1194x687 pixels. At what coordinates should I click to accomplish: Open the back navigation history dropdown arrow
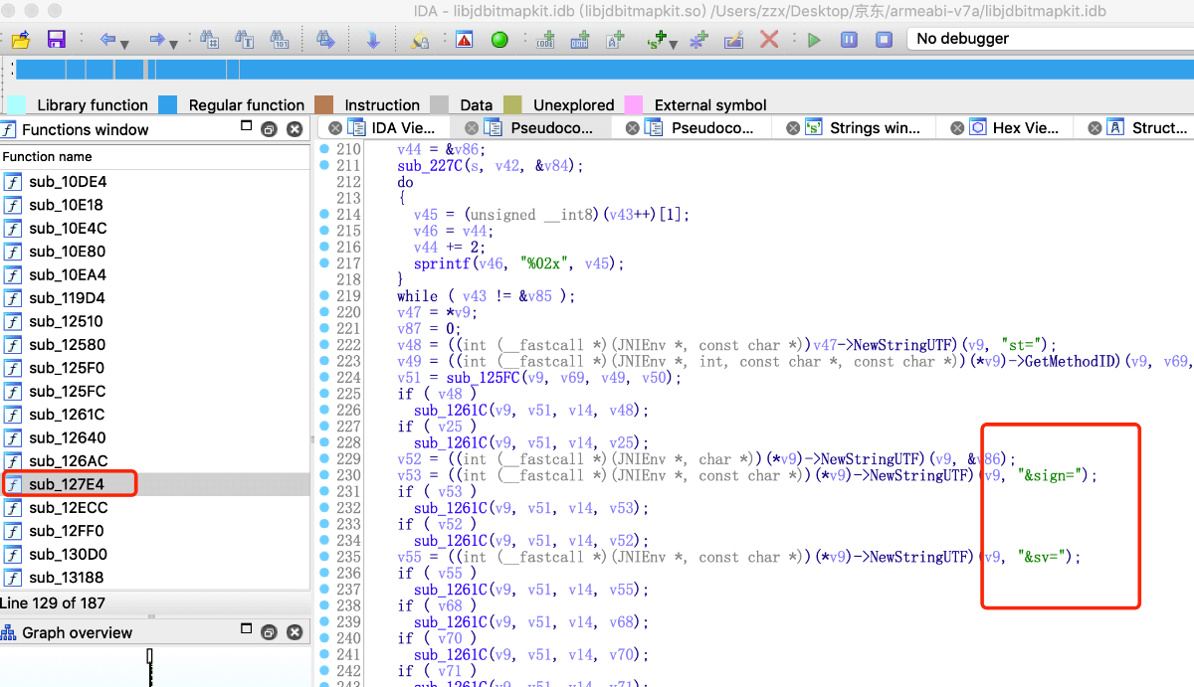(x=123, y=44)
